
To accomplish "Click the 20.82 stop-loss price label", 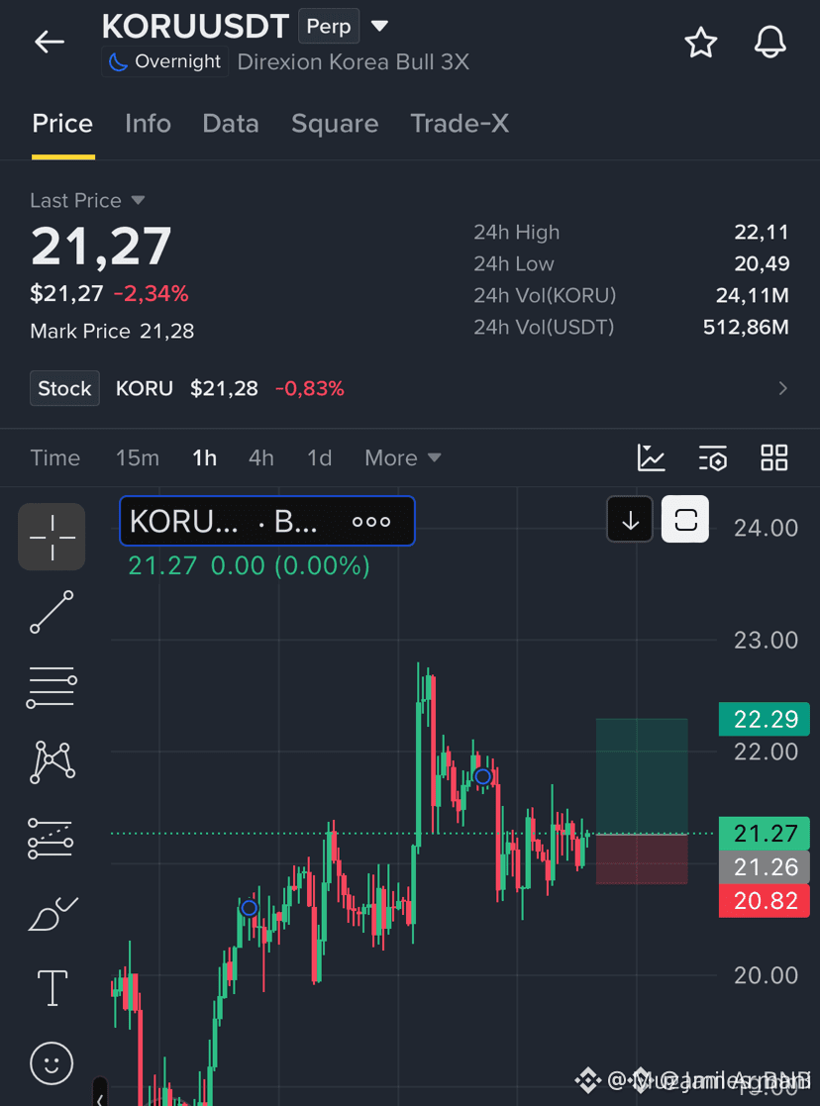I will [x=765, y=901].
